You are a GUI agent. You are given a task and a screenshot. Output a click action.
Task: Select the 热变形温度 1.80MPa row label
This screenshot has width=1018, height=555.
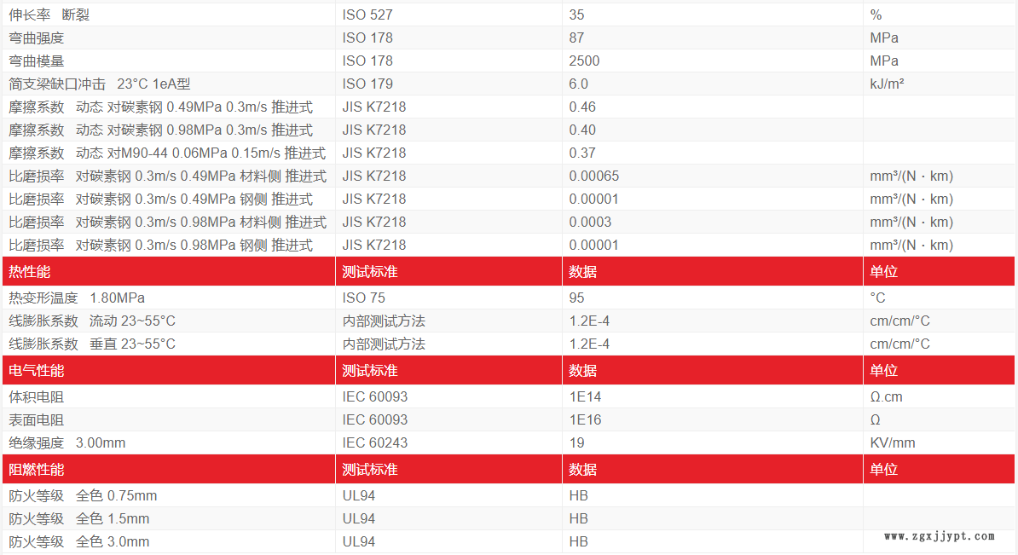tap(77, 298)
